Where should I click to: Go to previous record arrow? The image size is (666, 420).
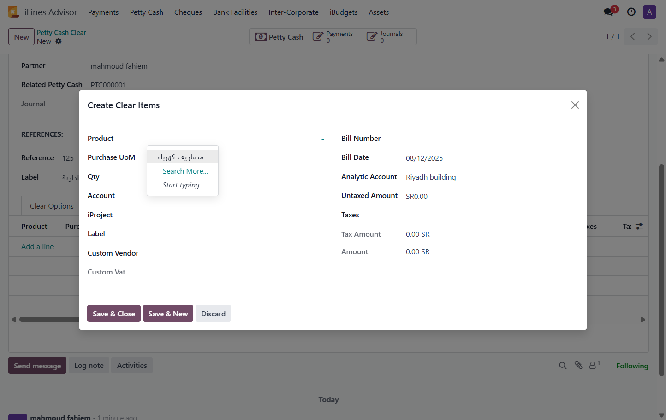pos(633,37)
